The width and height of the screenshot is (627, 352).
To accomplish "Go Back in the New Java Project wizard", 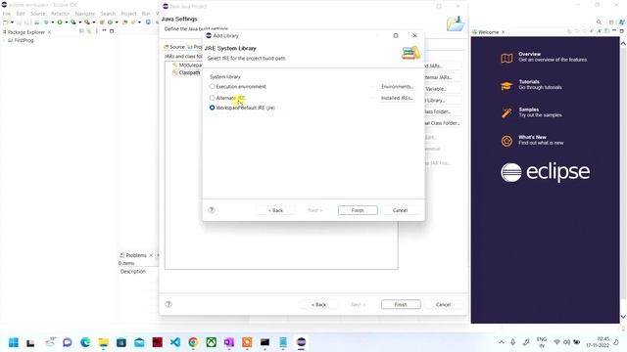I will (318, 304).
